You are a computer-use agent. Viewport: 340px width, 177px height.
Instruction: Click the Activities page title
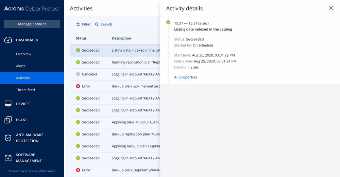(x=81, y=8)
